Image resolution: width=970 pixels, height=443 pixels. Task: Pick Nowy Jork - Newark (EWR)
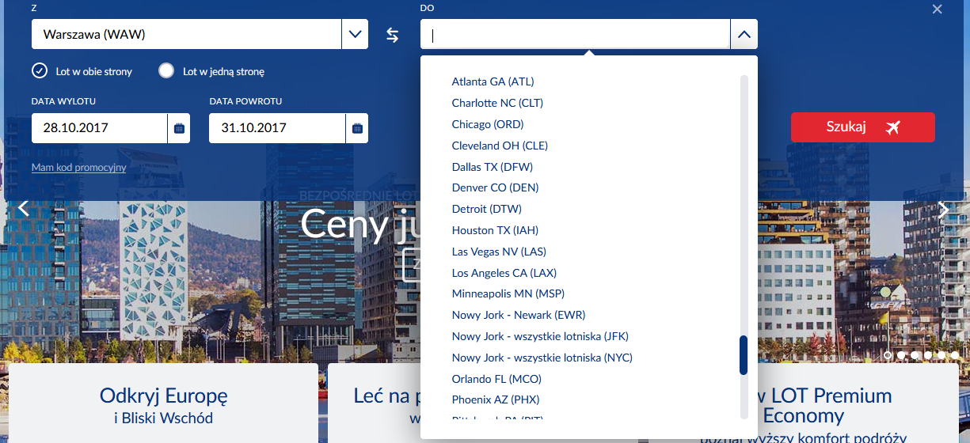tap(519, 315)
